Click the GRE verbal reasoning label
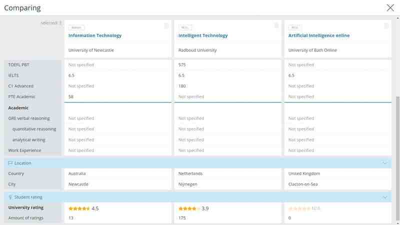The image size is (400, 225). point(29,118)
